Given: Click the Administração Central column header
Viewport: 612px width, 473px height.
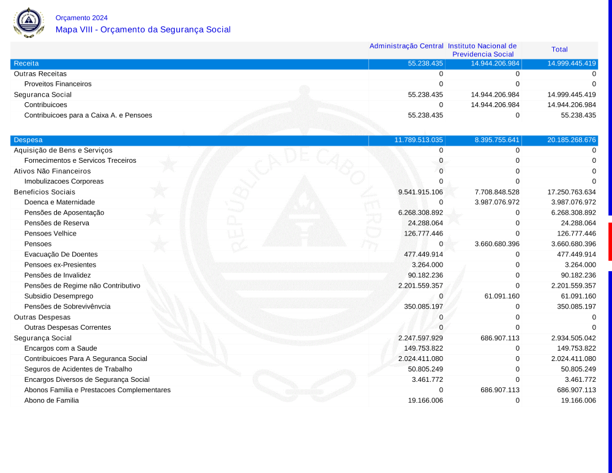Looking at the screenshot, I should pos(406,46).
